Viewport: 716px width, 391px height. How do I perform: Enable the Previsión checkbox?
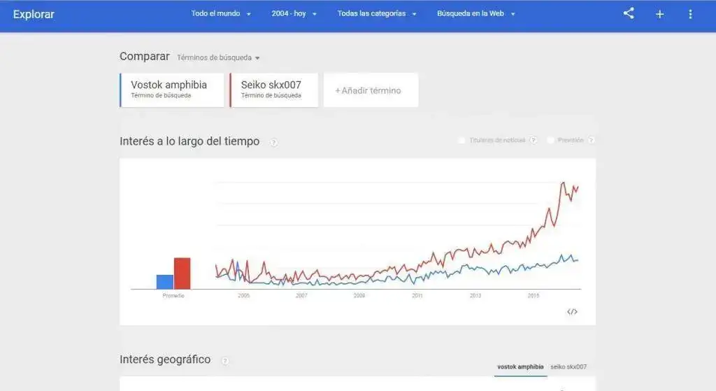tap(551, 140)
